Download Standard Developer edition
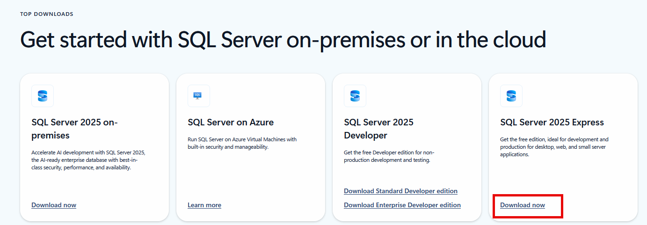 point(400,191)
